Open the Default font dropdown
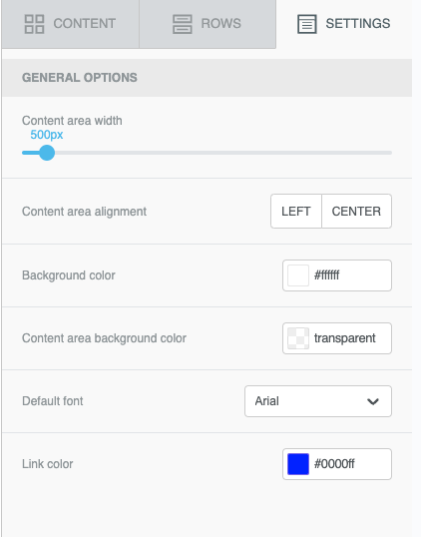The height and width of the screenshot is (537, 421). 318,401
